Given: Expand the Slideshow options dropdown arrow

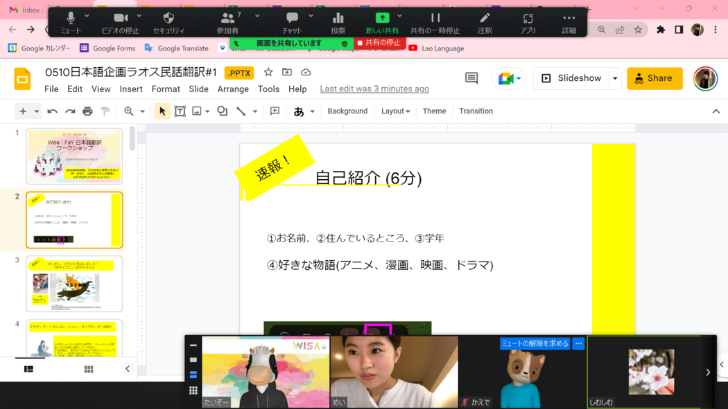Looking at the screenshot, I should pos(615,78).
